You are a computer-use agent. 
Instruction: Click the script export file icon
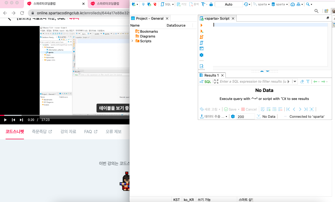(202, 66)
